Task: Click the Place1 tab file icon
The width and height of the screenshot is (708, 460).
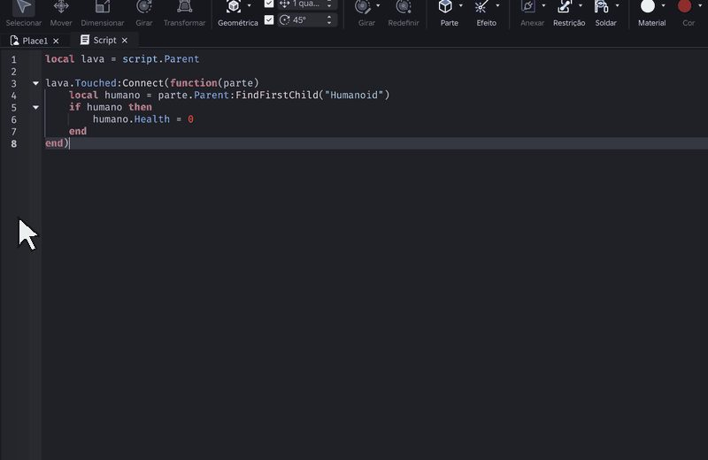Action: click(x=14, y=41)
